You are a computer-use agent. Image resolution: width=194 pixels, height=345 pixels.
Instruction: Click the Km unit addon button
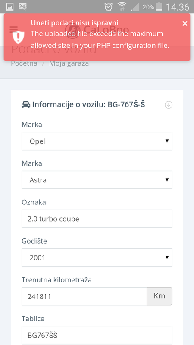tap(160, 296)
